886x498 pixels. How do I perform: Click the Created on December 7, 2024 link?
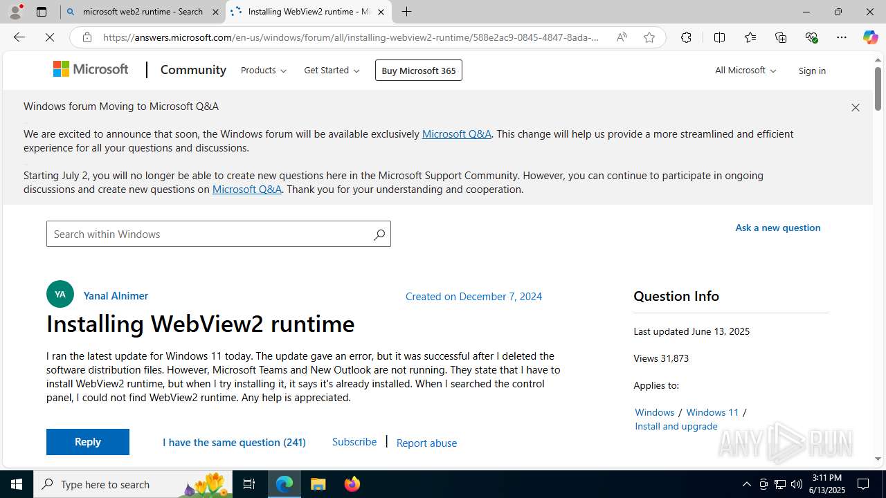(473, 296)
